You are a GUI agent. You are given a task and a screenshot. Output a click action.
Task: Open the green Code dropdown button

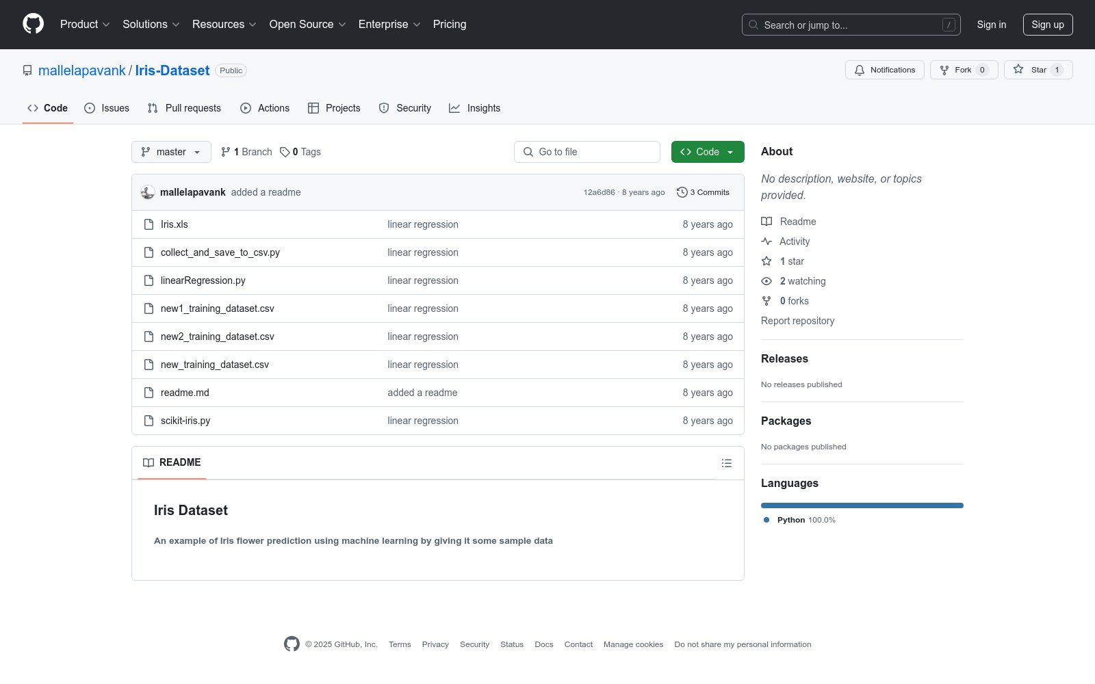(x=708, y=152)
